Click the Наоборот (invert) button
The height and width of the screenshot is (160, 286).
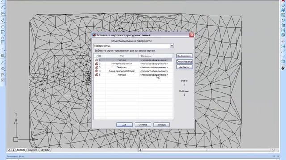point(184,67)
